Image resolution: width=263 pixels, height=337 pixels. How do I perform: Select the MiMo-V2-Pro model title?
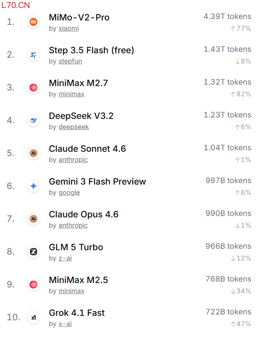79,17
